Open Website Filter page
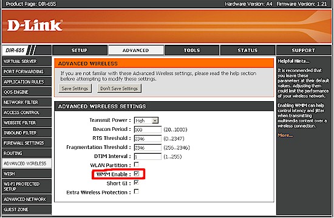The image size is (334, 218). point(27,122)
